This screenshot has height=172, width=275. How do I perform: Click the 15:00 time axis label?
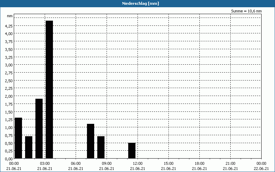(x=168, y=164)
